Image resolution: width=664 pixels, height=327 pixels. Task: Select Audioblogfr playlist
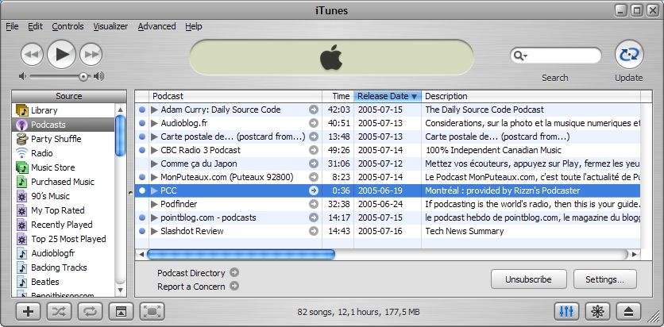[64, 253]
